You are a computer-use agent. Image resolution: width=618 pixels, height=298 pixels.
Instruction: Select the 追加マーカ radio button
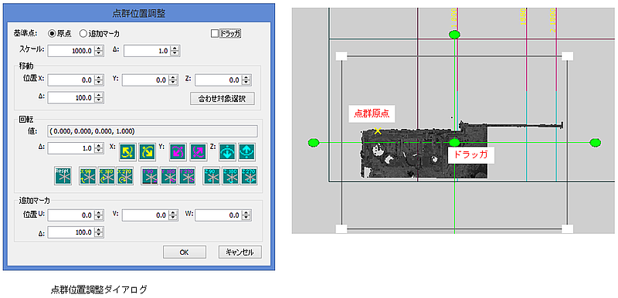click(83, 33)
